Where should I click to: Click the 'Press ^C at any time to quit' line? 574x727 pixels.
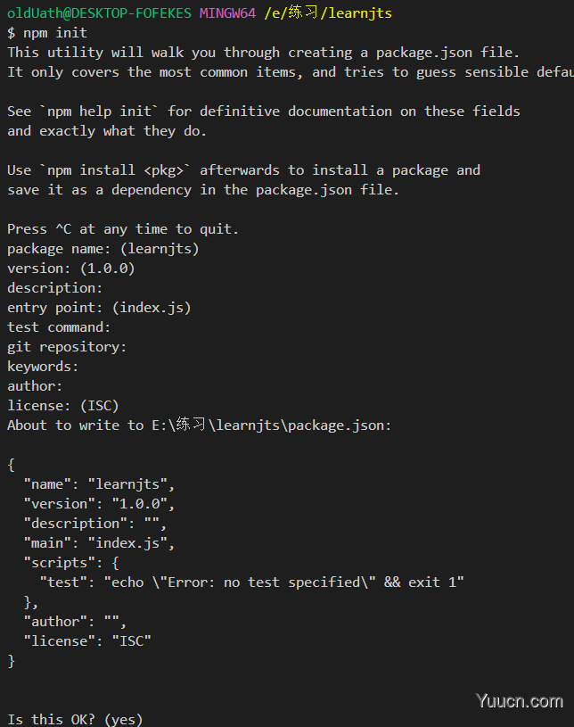click(x=123, y=229)
